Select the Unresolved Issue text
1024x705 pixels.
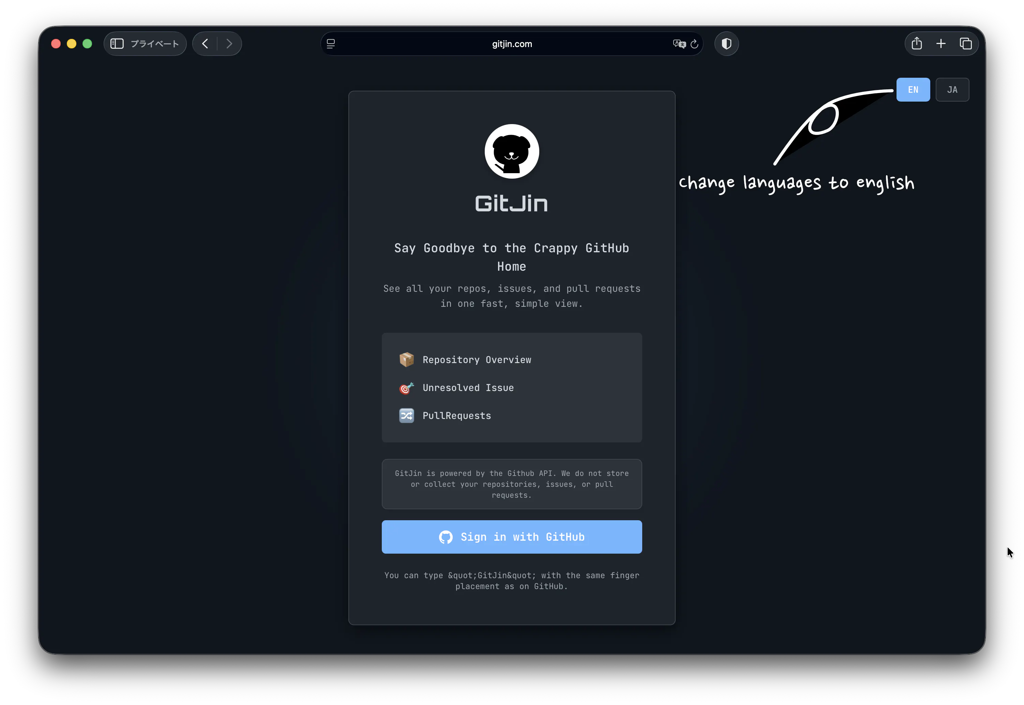coord(468,388)
